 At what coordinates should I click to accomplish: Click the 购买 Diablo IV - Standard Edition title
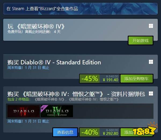pos(54,62)
